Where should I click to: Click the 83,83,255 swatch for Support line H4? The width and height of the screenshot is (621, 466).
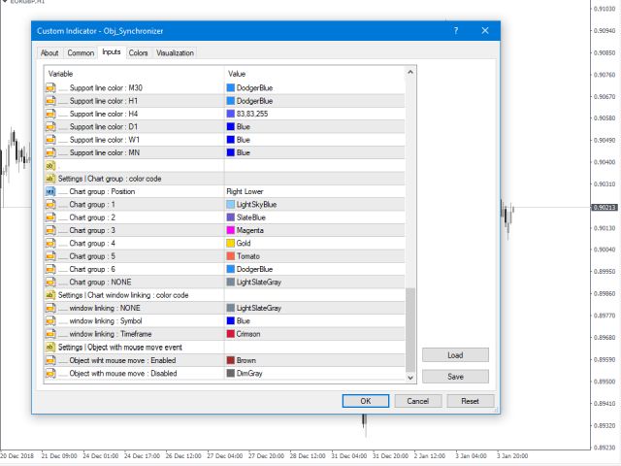(231, 115)
